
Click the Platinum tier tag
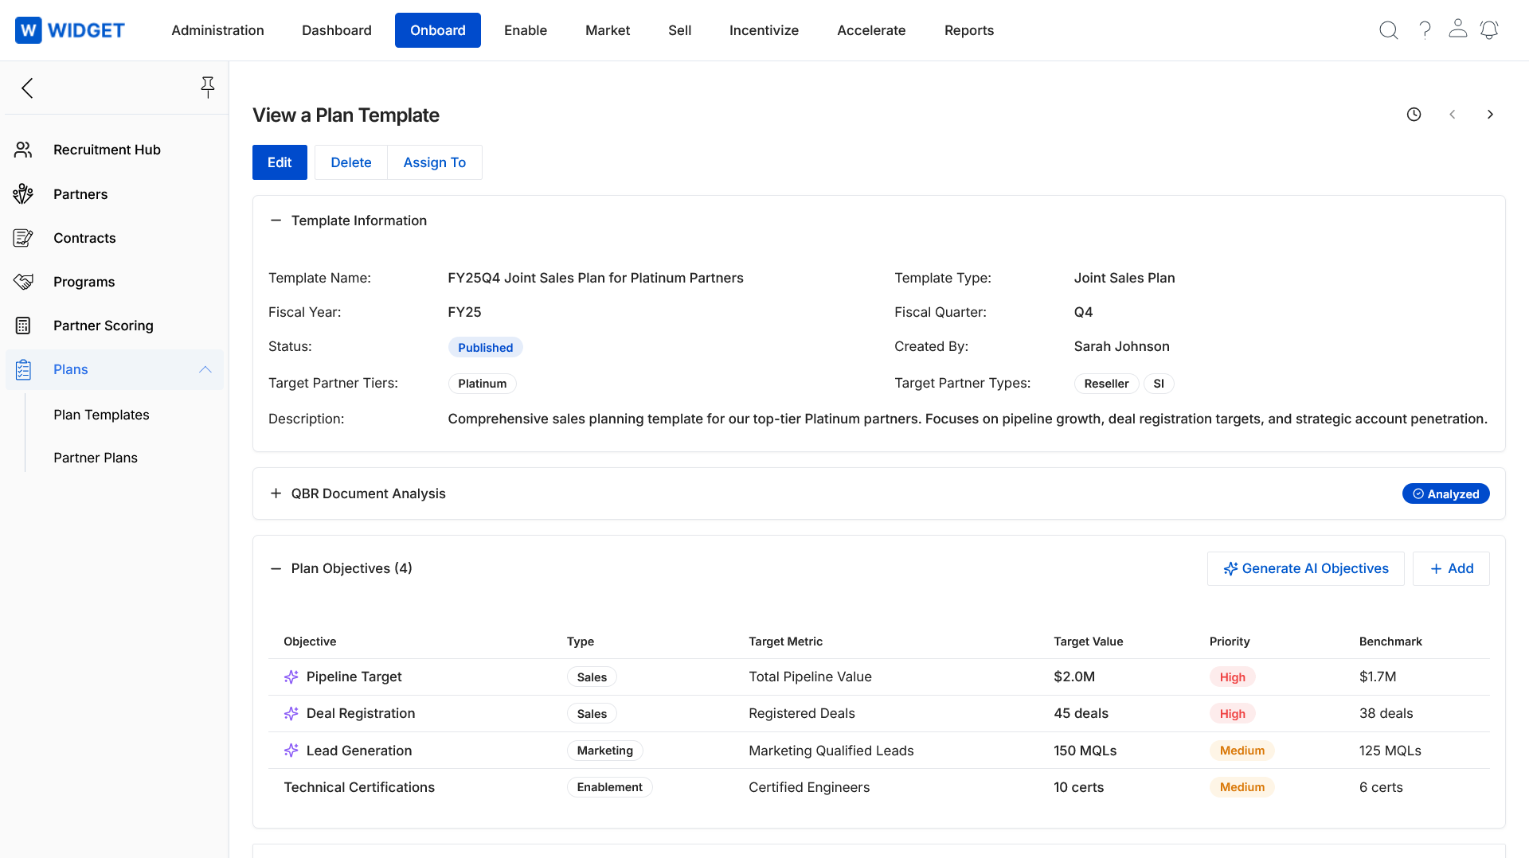(482, 384)
